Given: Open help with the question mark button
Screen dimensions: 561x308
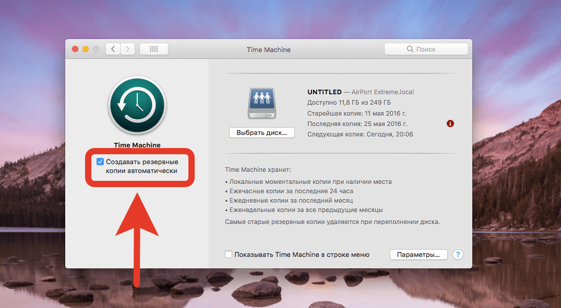Looking at the screenshot, I should [x=458, y=255].
